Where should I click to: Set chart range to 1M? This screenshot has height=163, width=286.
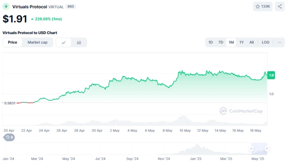point(231,42)
